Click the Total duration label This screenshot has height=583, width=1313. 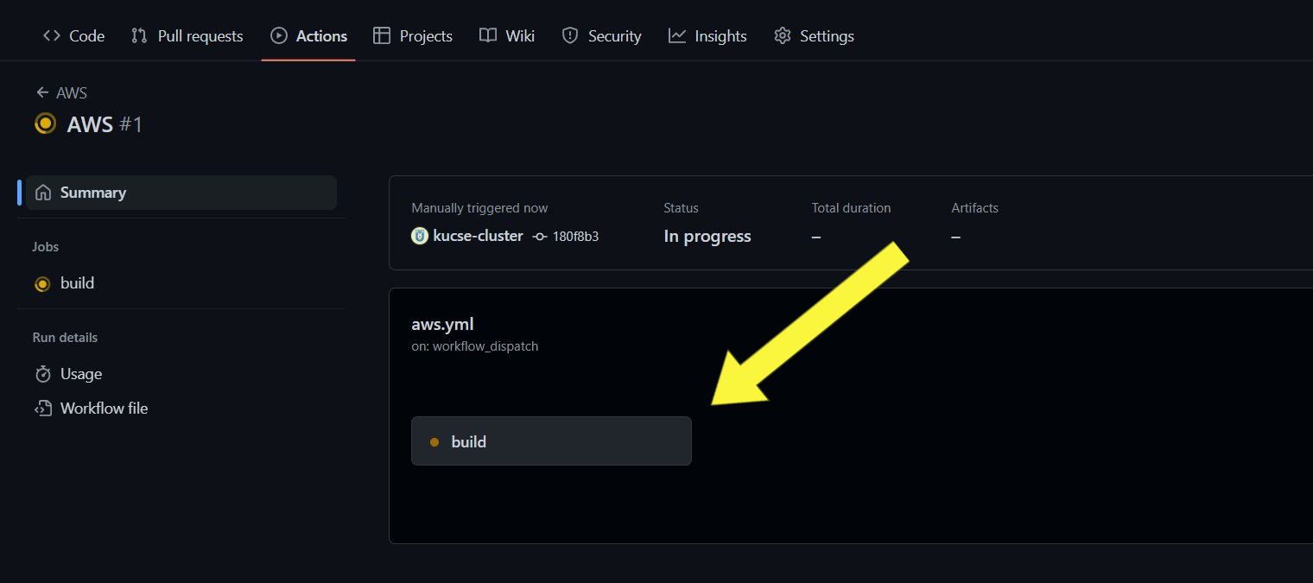(x=851, y=208)
